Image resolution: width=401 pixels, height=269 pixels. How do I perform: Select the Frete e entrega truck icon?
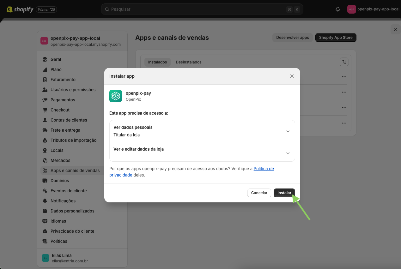point(45,130)
